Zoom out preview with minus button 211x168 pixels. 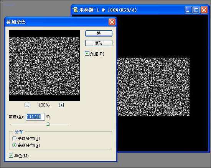(27, 105)
